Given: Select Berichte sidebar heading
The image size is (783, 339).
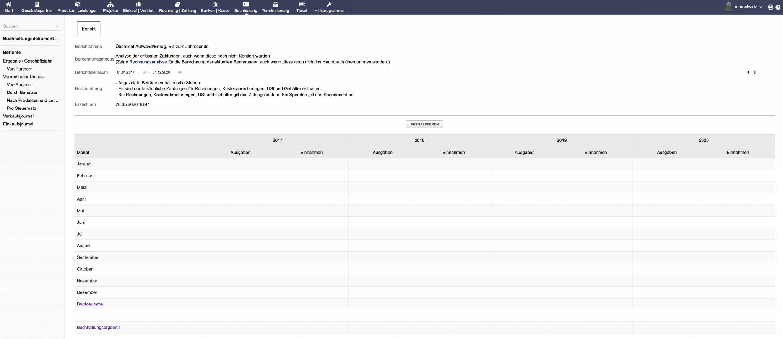Looking at the screenshot, I should tap(12, 53).
